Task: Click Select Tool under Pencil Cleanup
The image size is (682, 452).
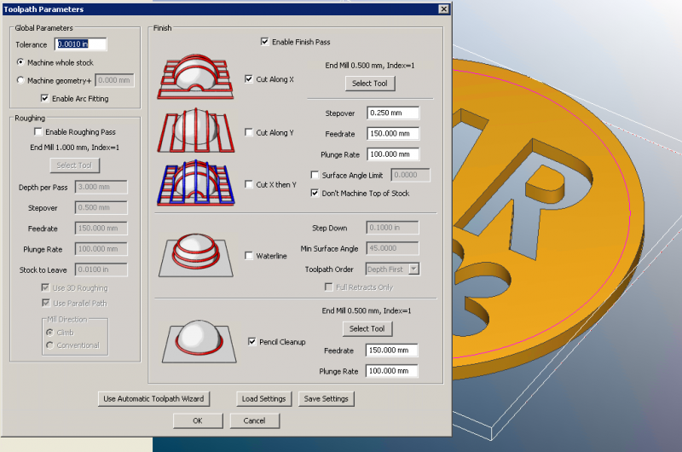Action: coord(367,328)
